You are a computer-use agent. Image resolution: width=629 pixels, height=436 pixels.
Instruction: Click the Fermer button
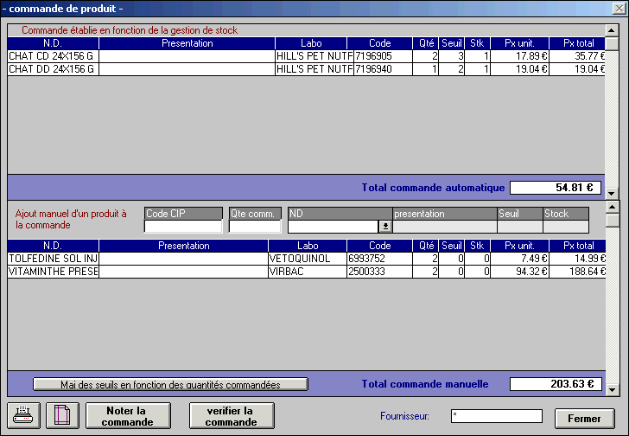coord(584,419)
